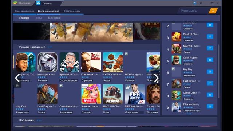Click the orange search button
Viewport: 233px width, 131px height.
coord(213,11)
